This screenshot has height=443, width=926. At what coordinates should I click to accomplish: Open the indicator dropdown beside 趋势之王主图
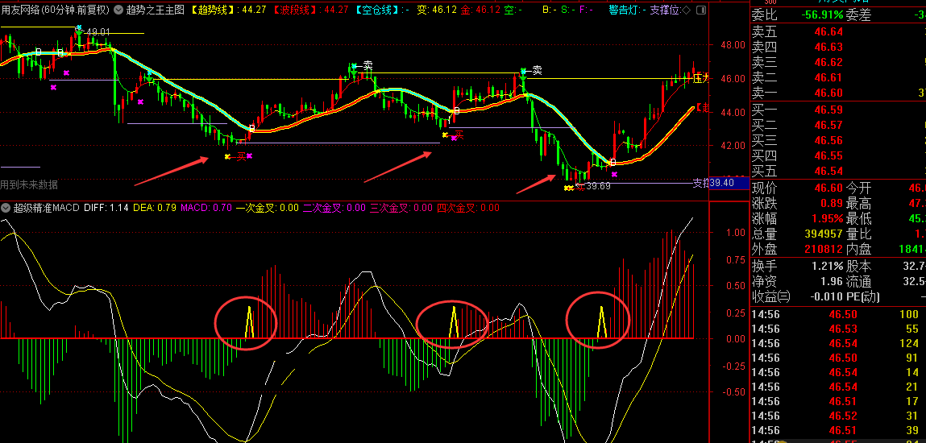pos(117,10)
